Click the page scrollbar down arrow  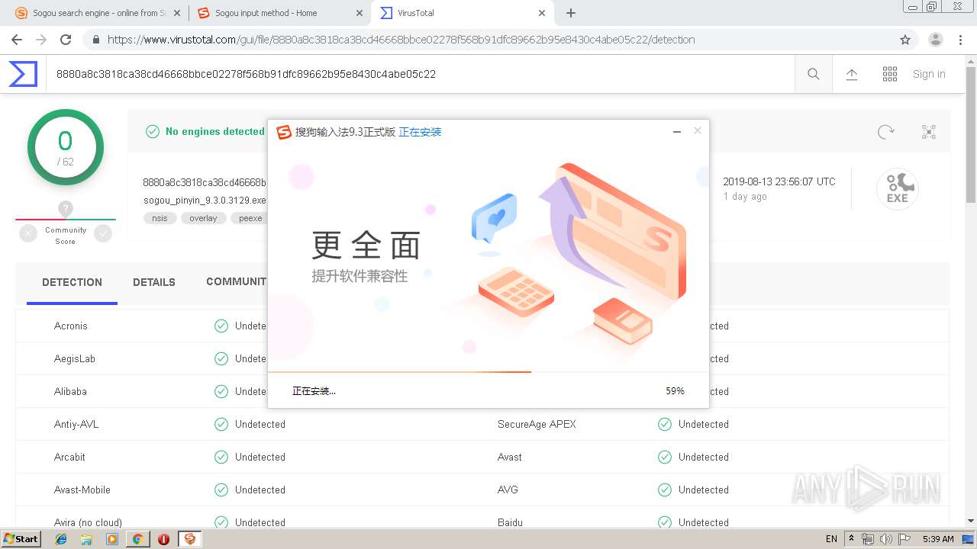(x=970, y=521)
